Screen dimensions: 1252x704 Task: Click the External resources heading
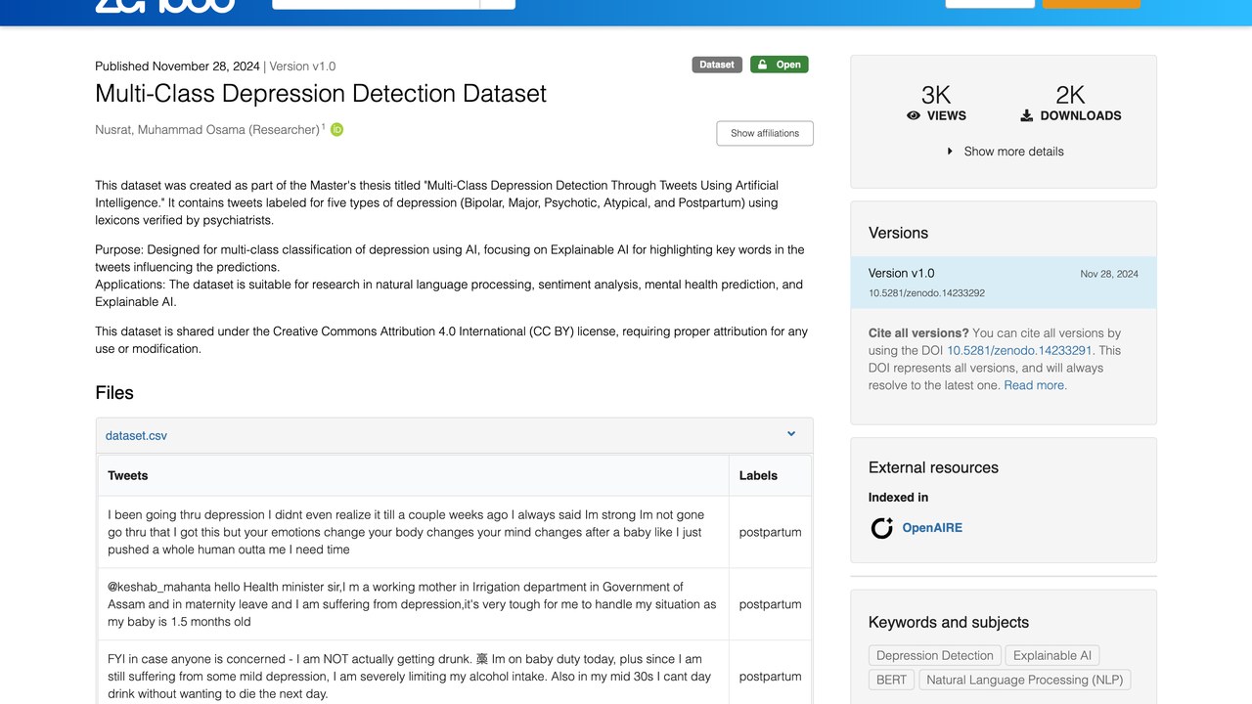(933, 467)
